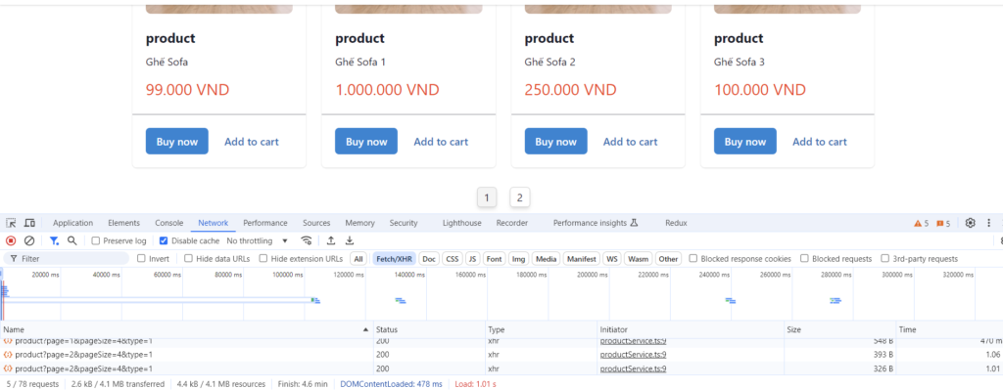Add Ghế Sofa 3 to cart
Image resolution: width=1003 pixels, height=390 pixels.
coord(820,142)
